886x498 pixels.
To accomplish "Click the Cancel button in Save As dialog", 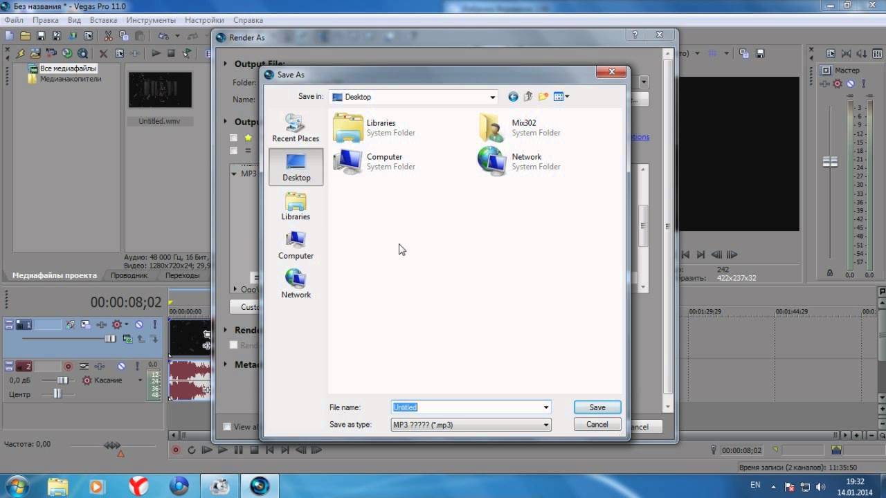I will (x=597, y=425).
